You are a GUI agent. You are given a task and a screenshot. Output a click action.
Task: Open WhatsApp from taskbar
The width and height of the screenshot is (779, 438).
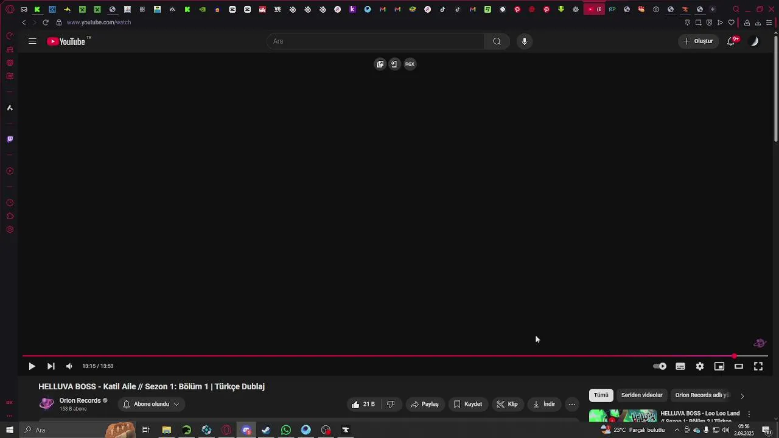coord(286,430)
